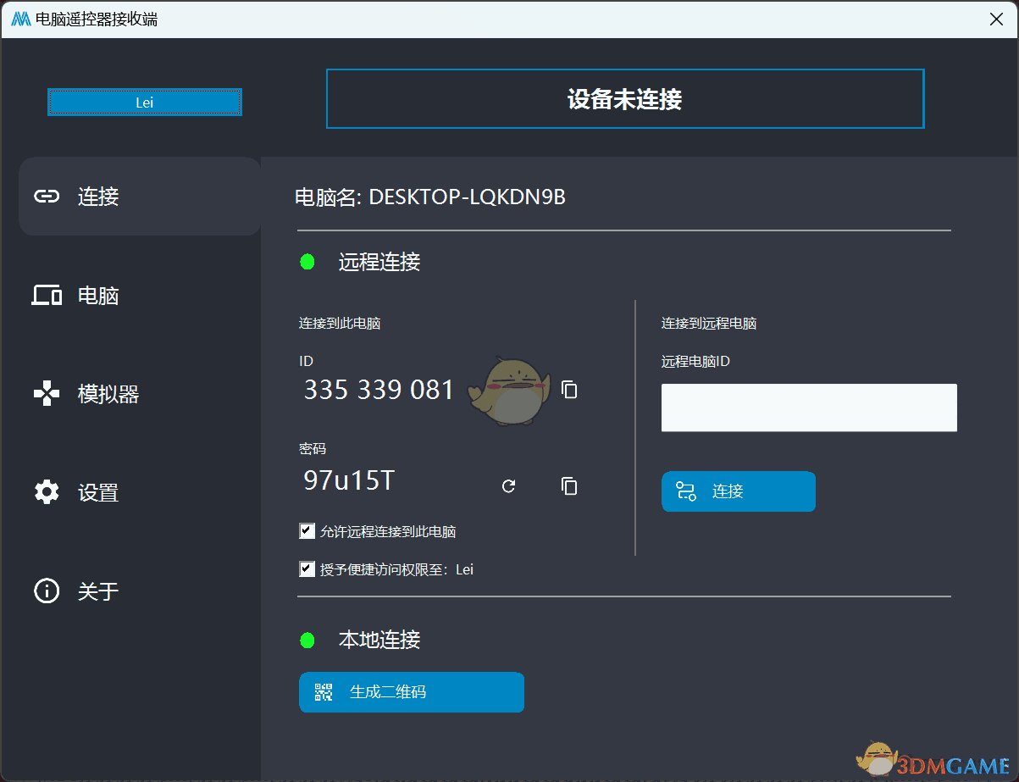Click the green 远程连接 status indicator
The width and height of the screenshot is (1019, 782).
point(307,263)
